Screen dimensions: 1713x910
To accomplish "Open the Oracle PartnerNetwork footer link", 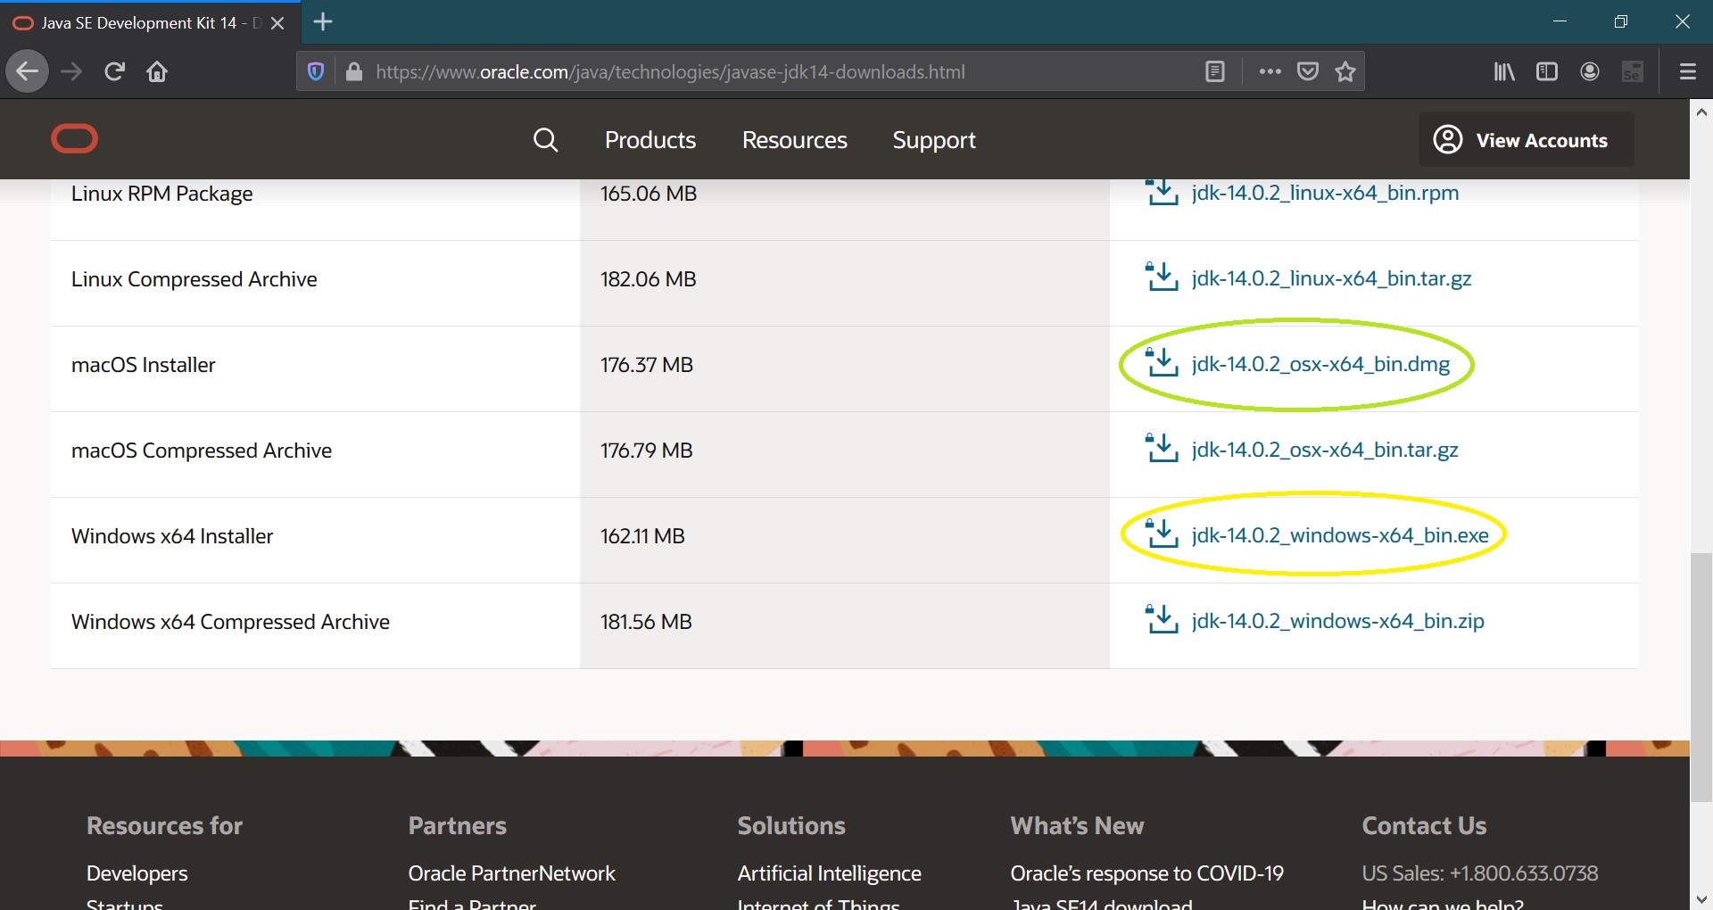I will click(511, 873).
